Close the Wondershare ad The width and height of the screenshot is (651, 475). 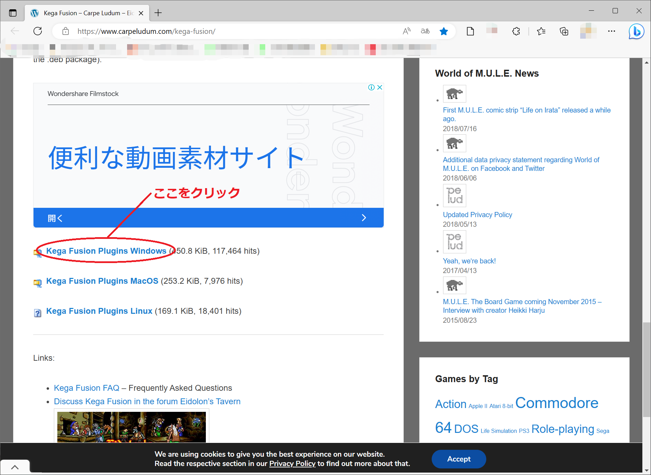click(x=380, y=87)
